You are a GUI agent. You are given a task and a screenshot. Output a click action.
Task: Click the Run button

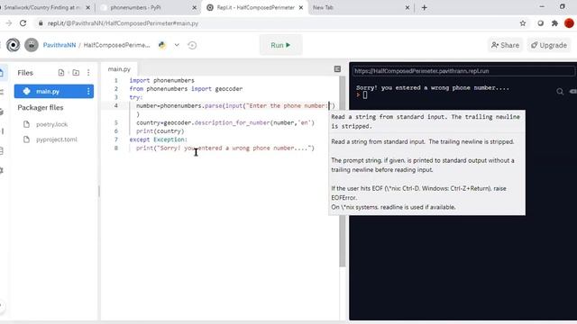pos(280,45)
